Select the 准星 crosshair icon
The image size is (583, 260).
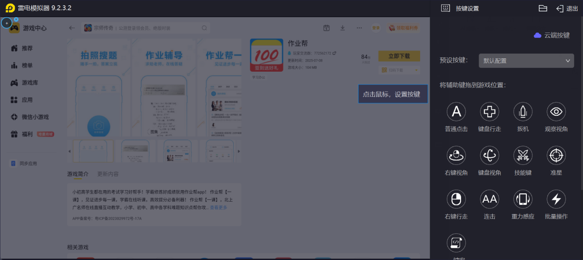pos(556,156)
